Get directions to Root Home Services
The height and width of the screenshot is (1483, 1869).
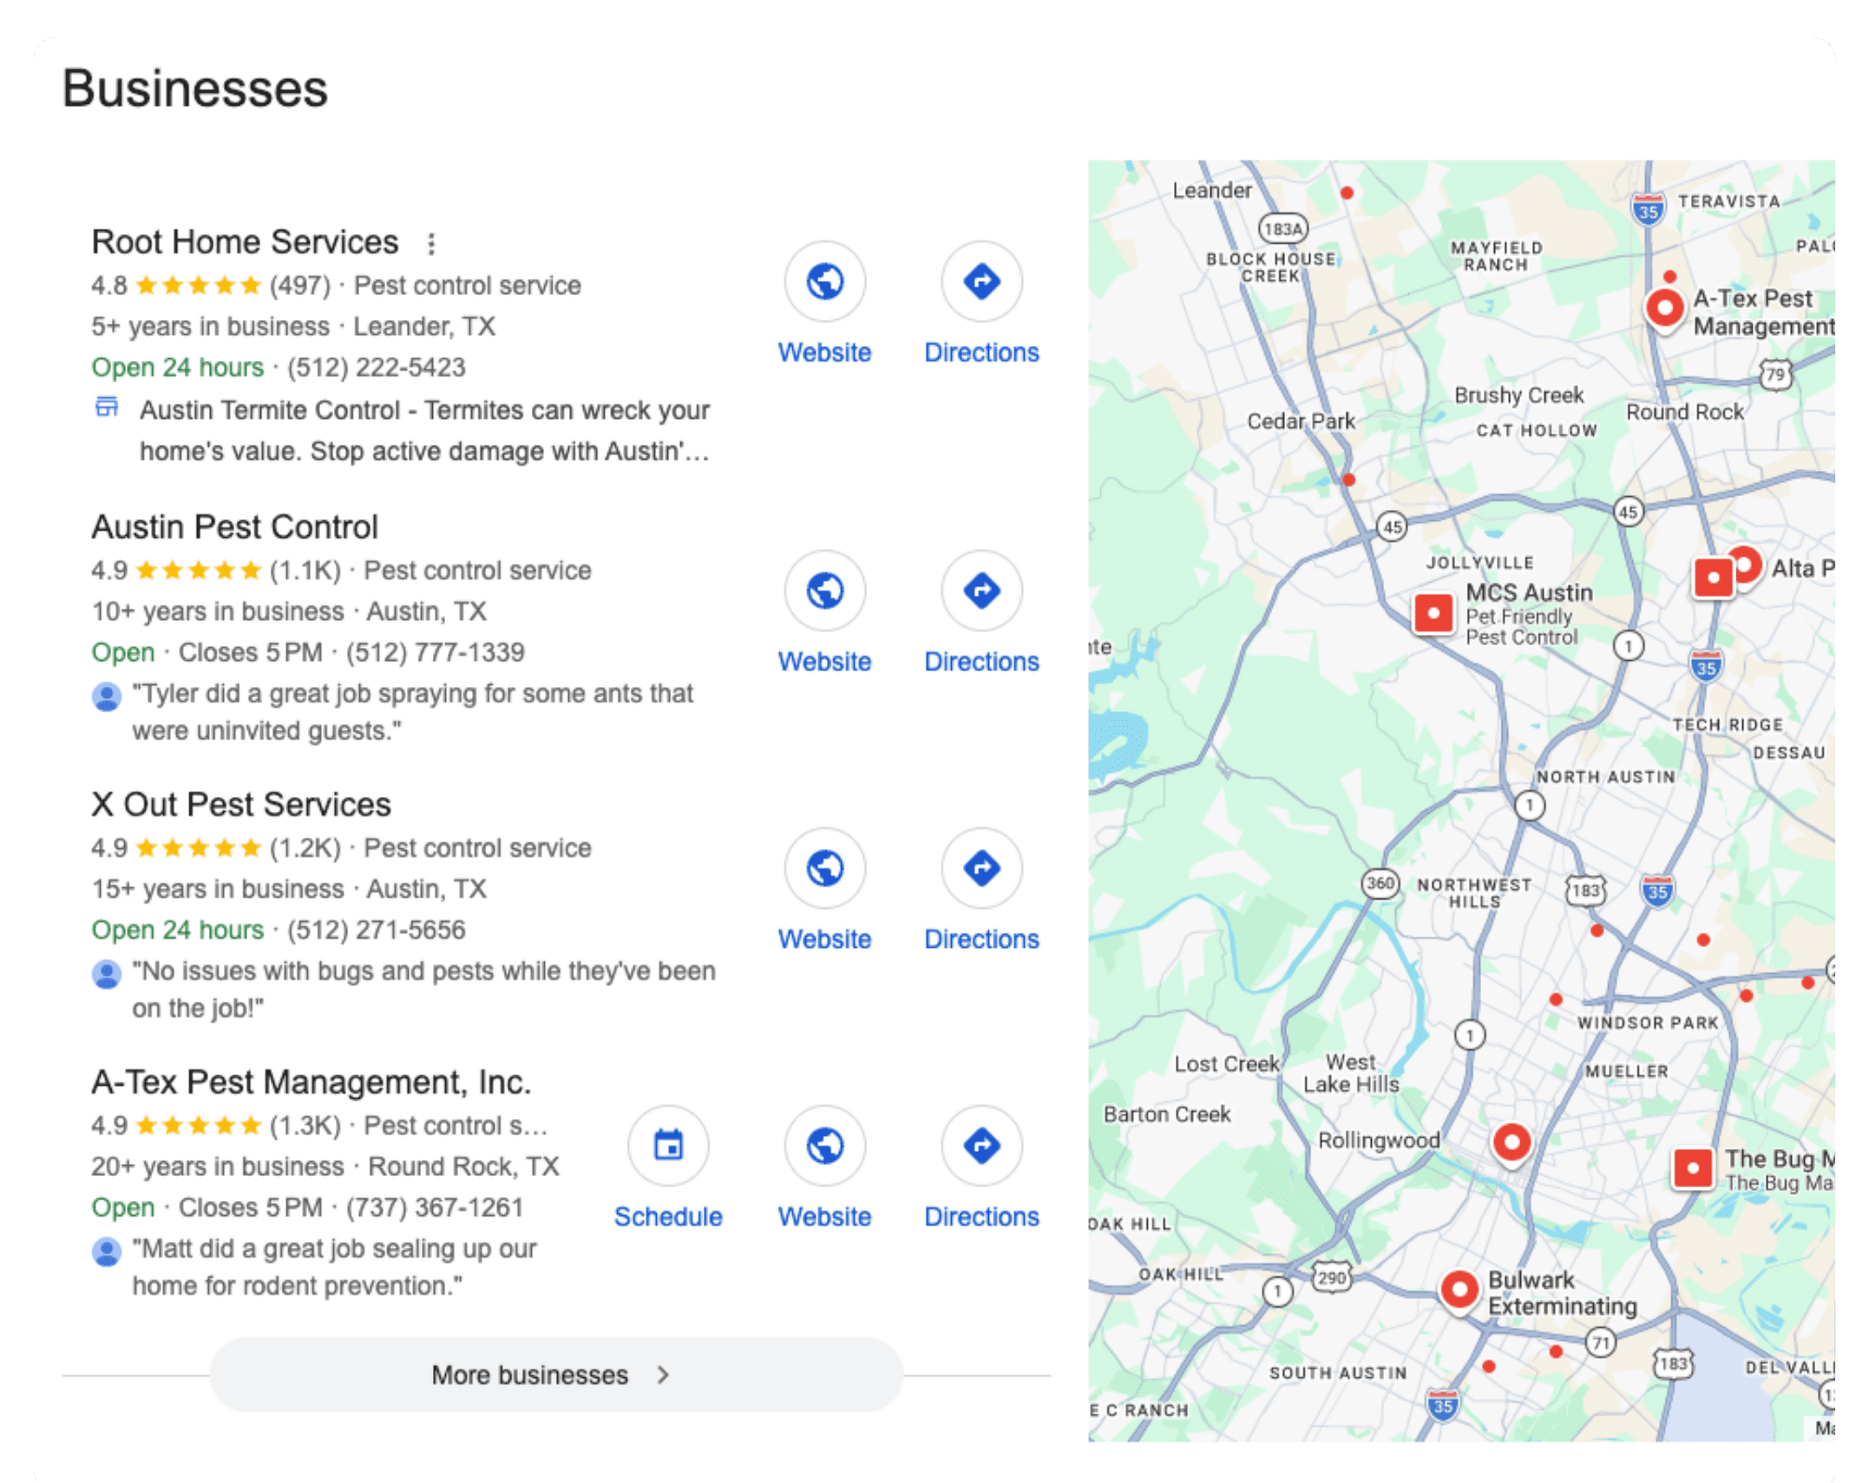click(981, 281)
